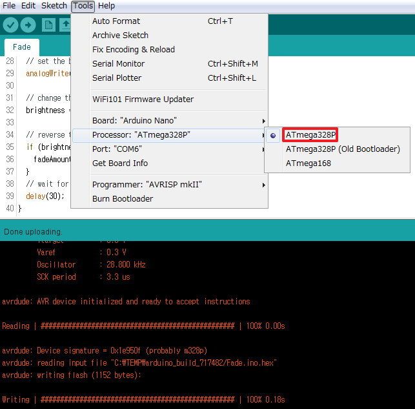
Task: Click console line "reading input file"
Action: pos(139,363)
